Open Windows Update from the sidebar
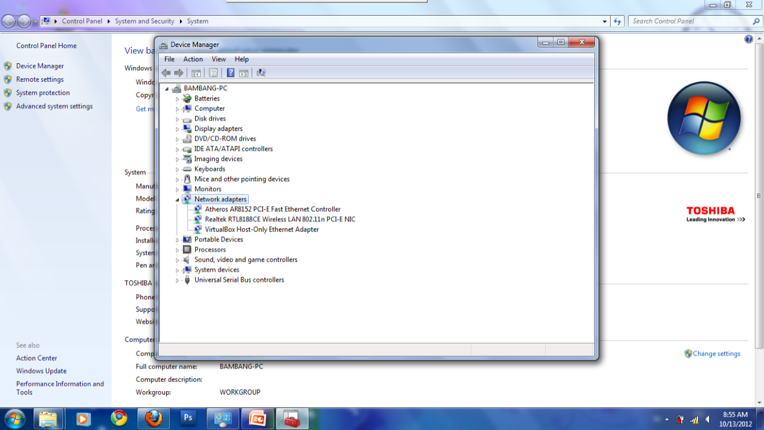The height and width of the screenshot is (430, 764). click(41, 371)
